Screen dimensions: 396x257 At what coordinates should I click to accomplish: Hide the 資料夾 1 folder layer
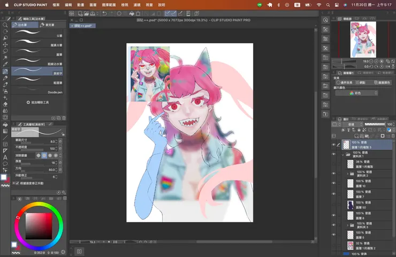[x=333, y=154]
